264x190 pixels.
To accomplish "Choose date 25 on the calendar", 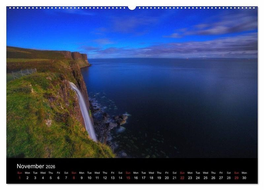I will click(x=205, y=178).
